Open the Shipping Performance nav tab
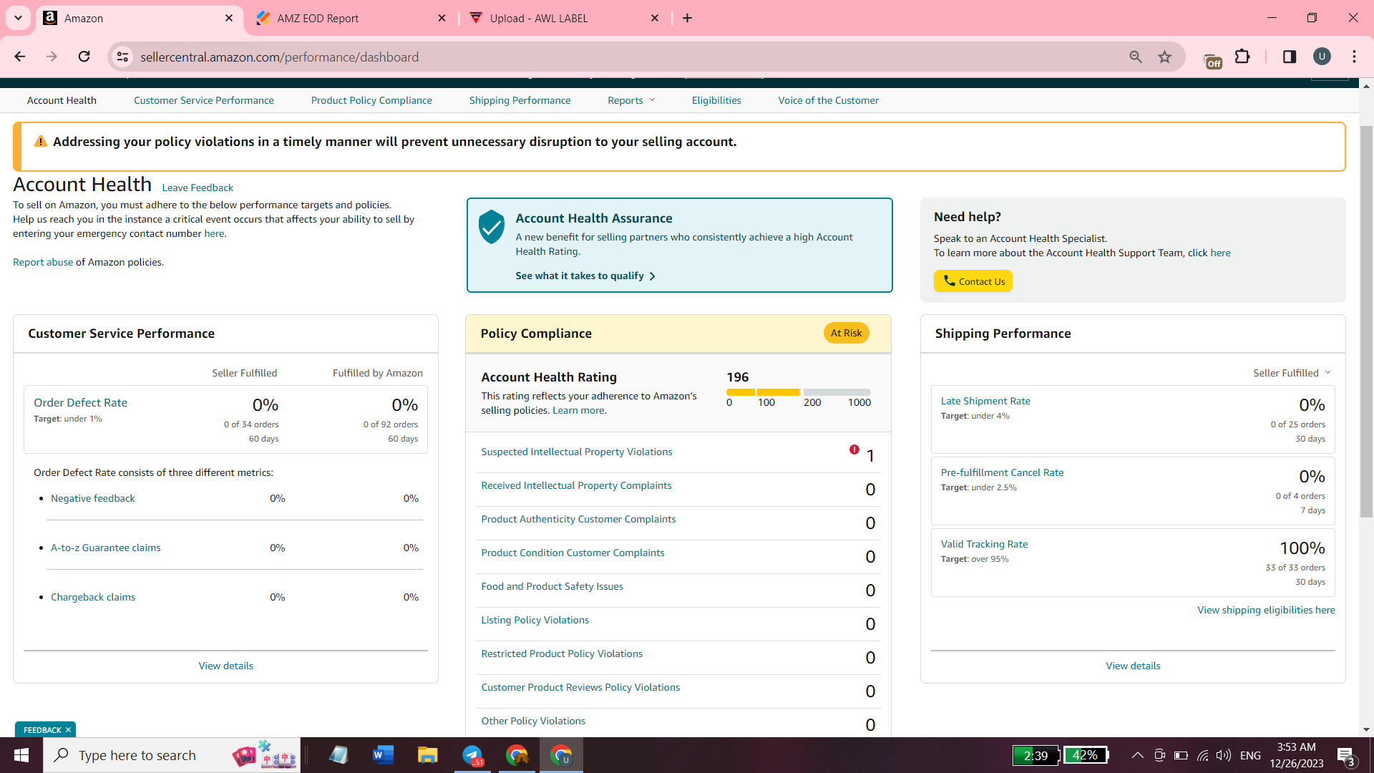Image resolution: width=1374 pixels, height=773 pixels. [520, 100]
